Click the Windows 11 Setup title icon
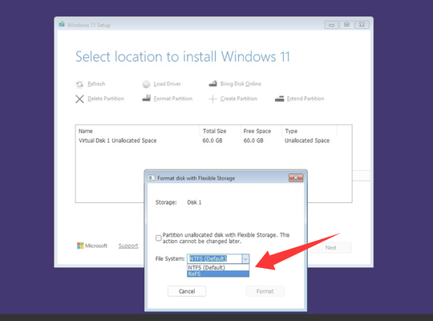 [x=62, y=24]
